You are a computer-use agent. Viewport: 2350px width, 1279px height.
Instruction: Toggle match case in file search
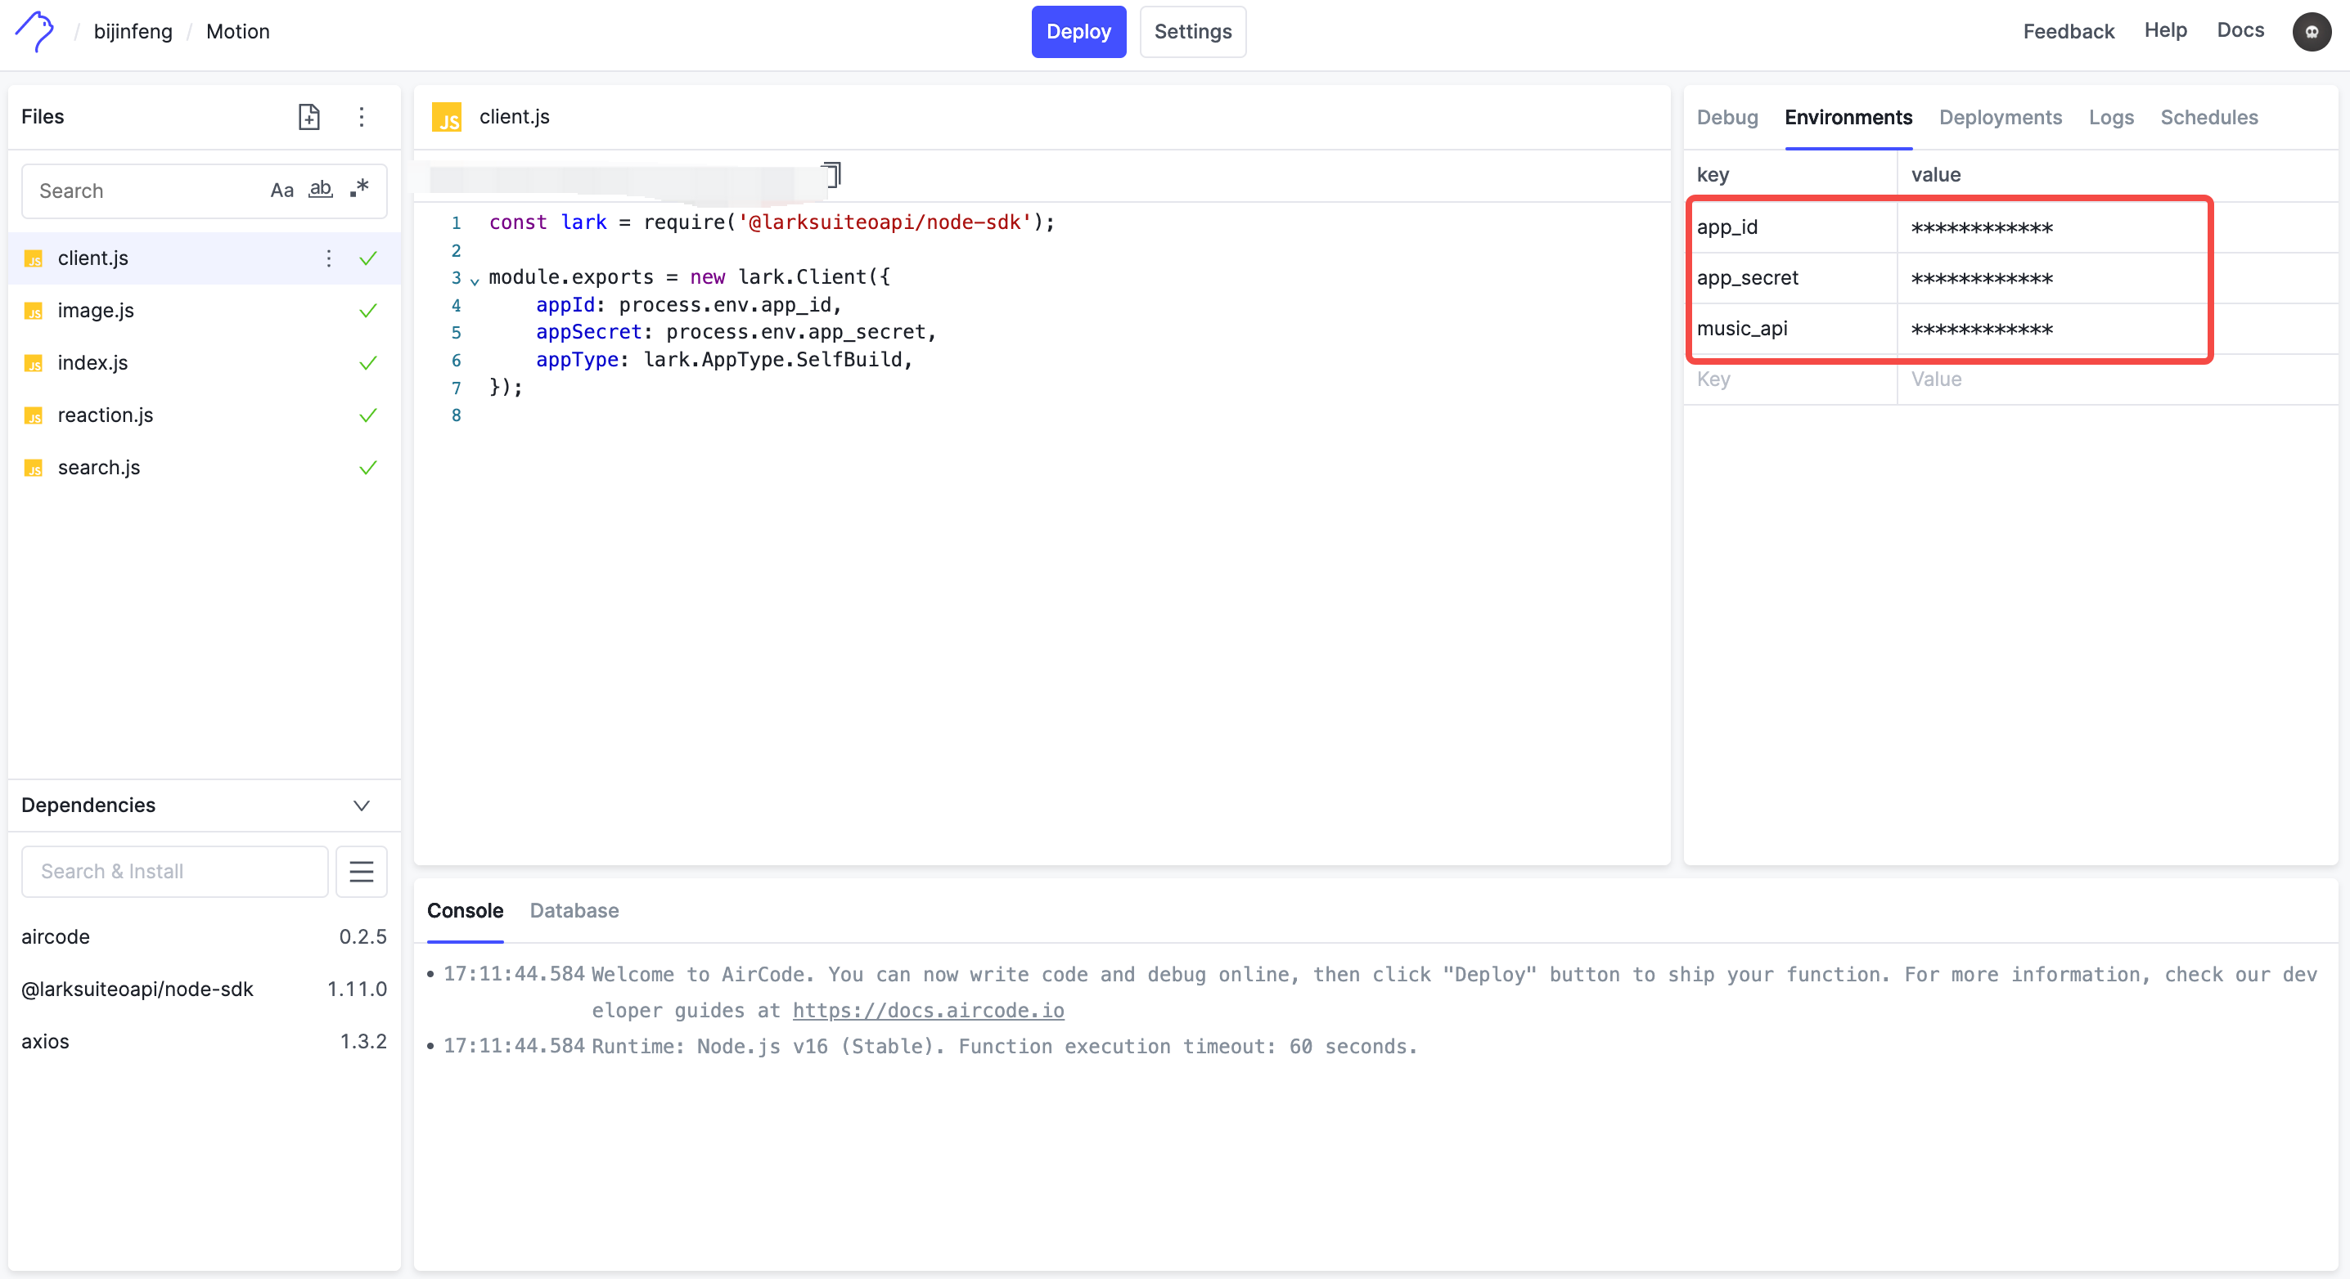tap(282, 191)
